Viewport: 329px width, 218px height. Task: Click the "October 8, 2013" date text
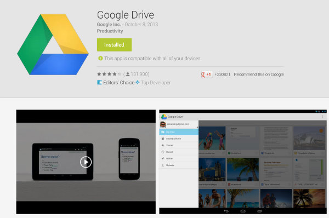[x=141, y=25]
